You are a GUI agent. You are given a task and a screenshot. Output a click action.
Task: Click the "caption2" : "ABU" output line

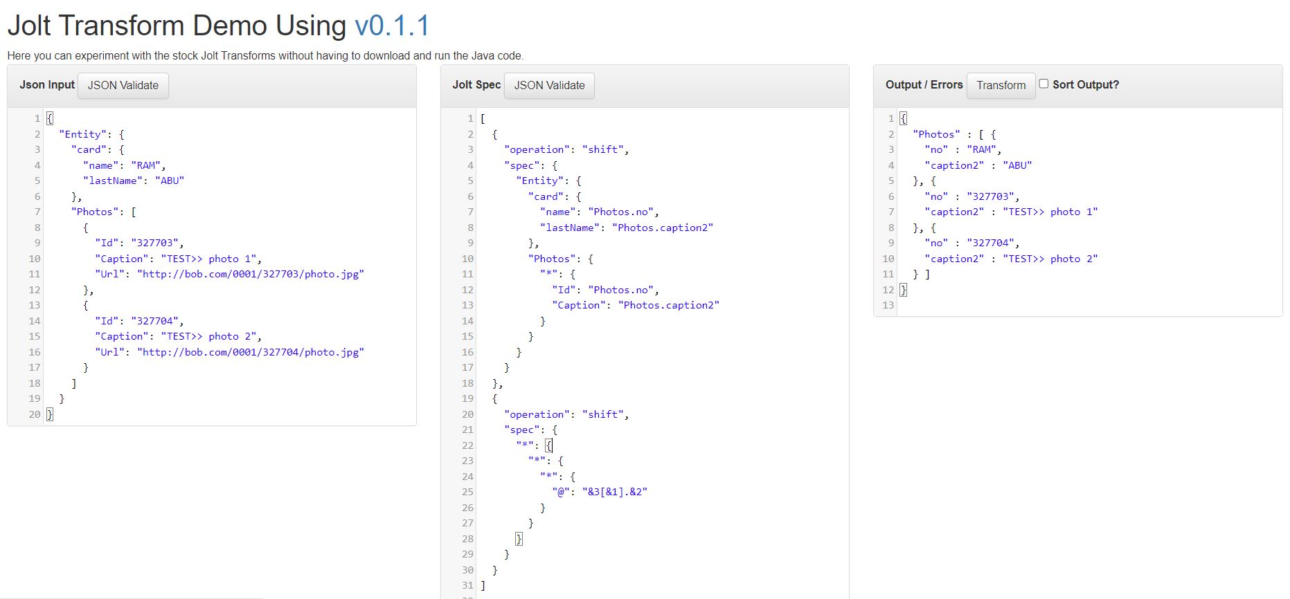point(978,165)
